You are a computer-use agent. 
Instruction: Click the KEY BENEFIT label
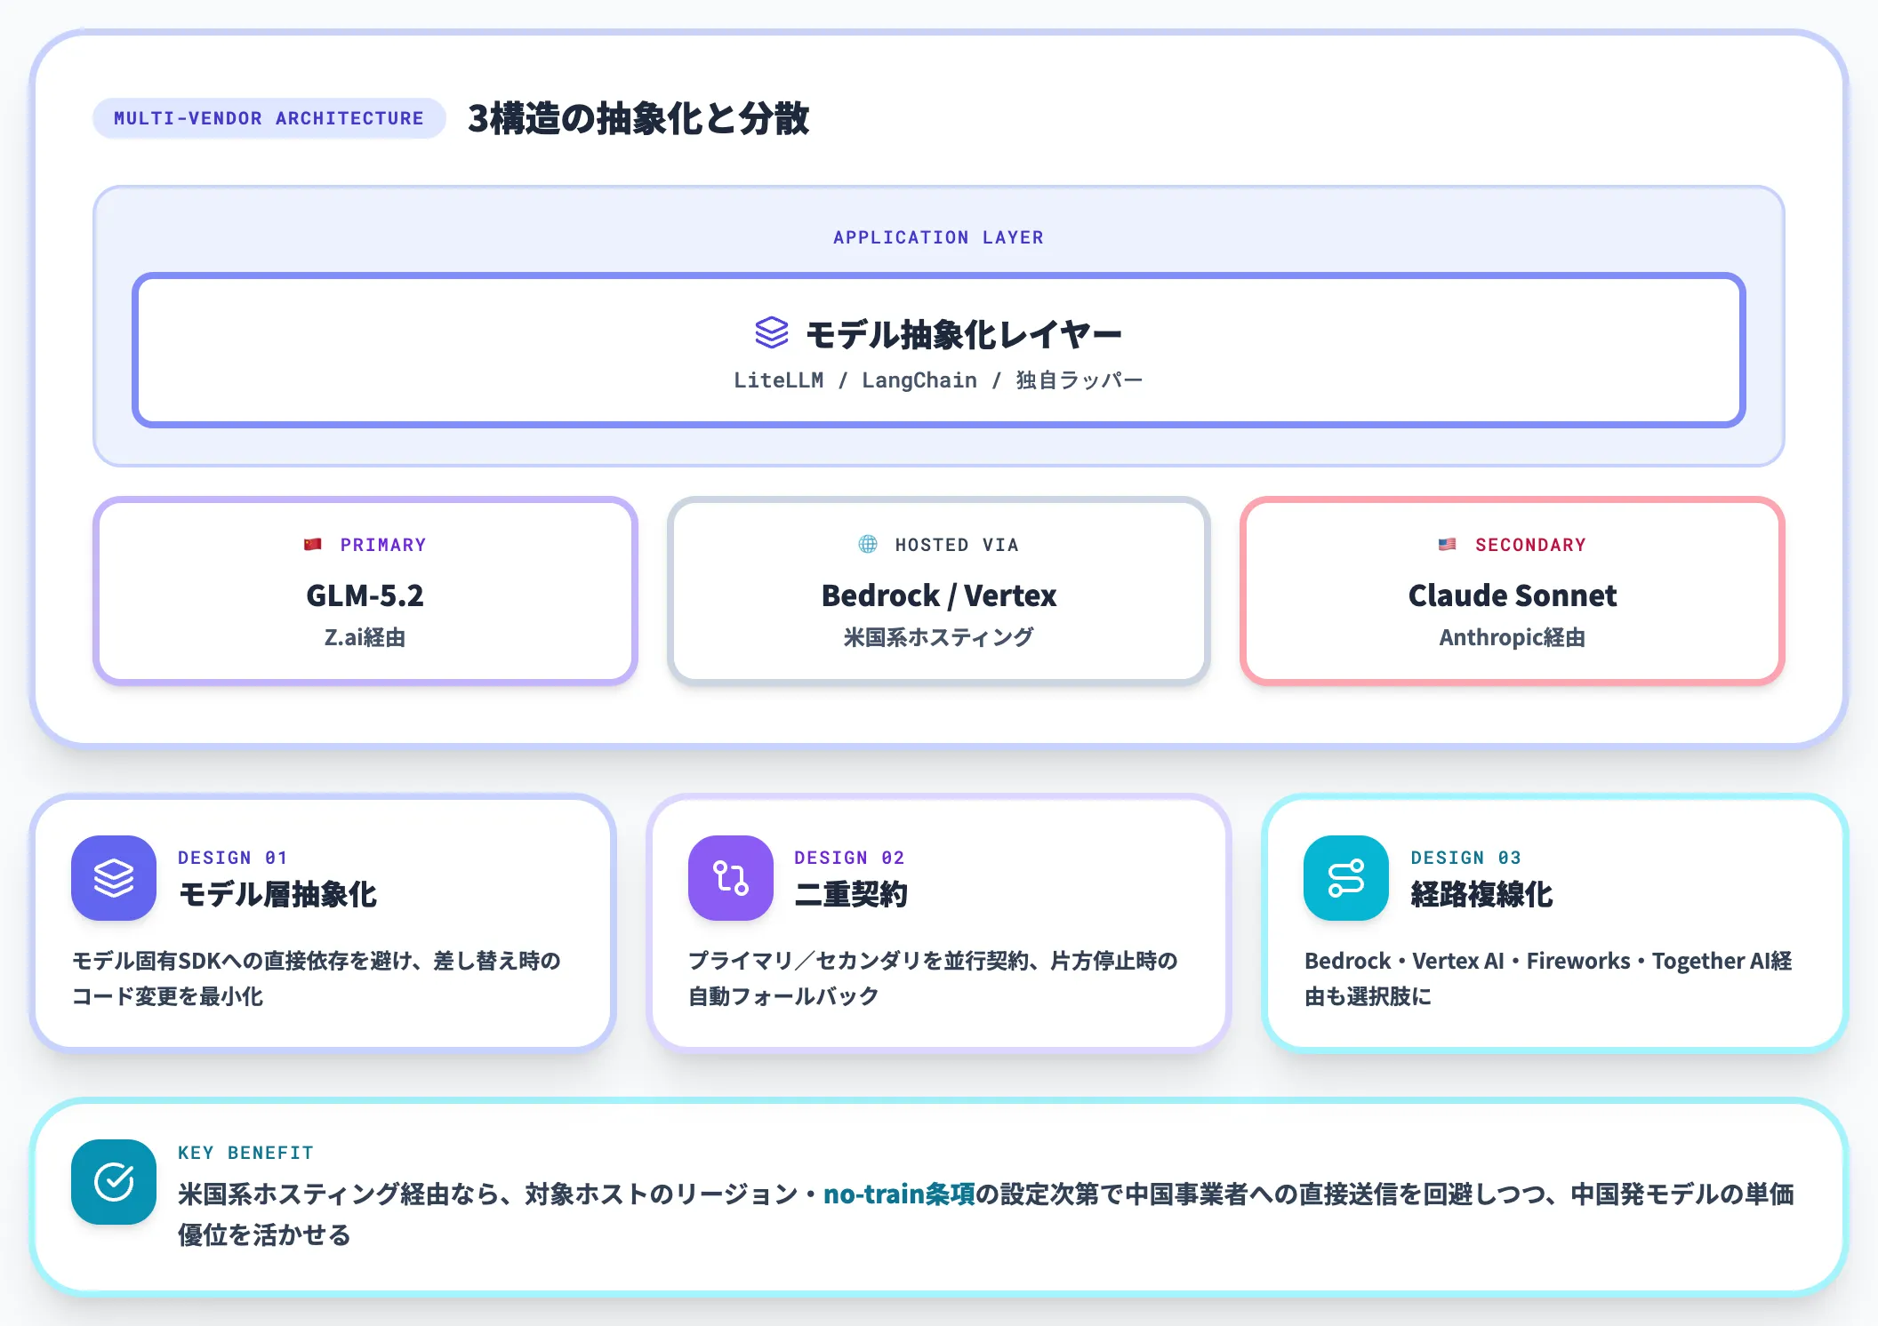click(x=246, y=1153)
